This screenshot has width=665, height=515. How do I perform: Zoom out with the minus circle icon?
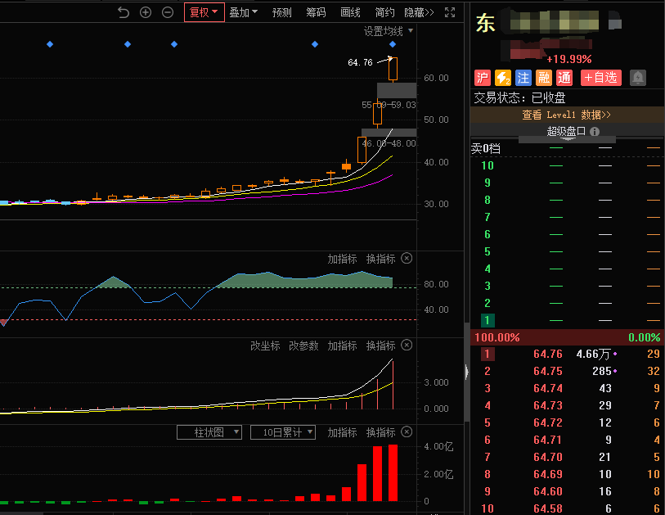click(x=168, y=12)
